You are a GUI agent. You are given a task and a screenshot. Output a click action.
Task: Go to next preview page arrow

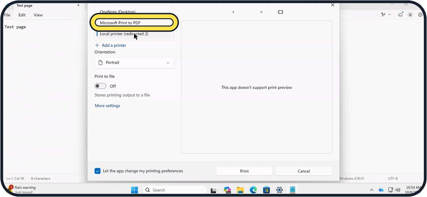[261, 12]
